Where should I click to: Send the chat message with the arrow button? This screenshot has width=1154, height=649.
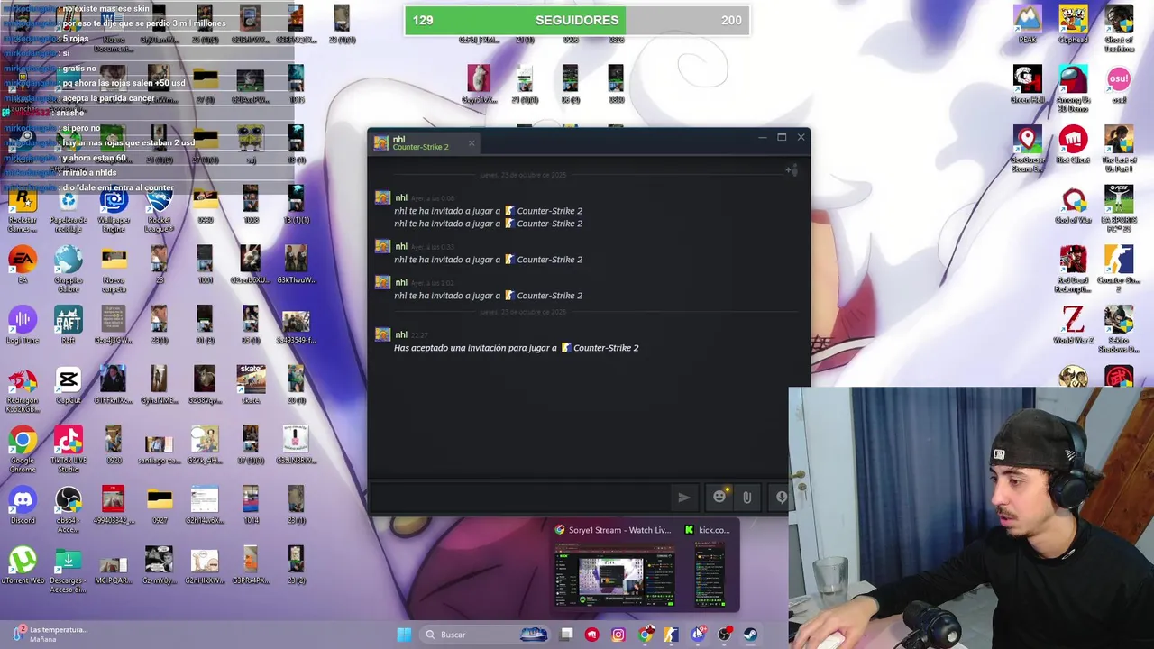point(683,497)
